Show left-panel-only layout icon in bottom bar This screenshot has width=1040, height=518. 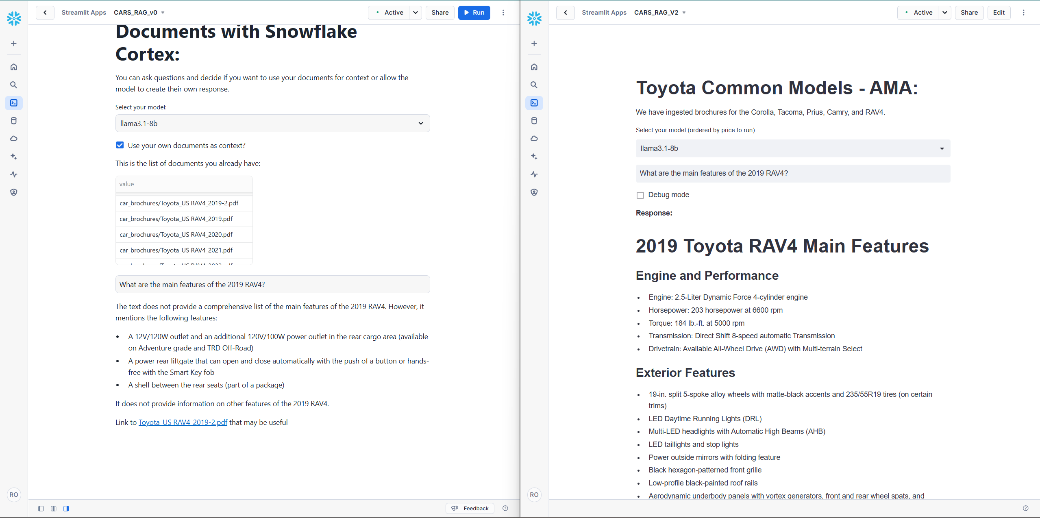(x=41, y=509)
